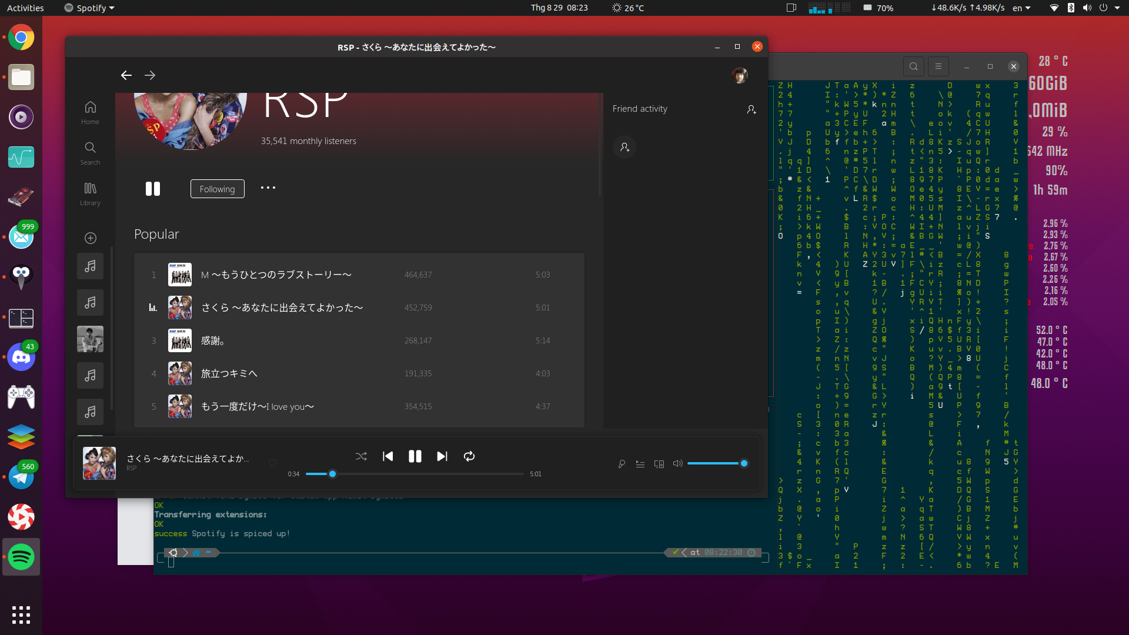This screenshot has height=635, width=1129.
Task: Like the current song with heart icon
Action: 272,463
